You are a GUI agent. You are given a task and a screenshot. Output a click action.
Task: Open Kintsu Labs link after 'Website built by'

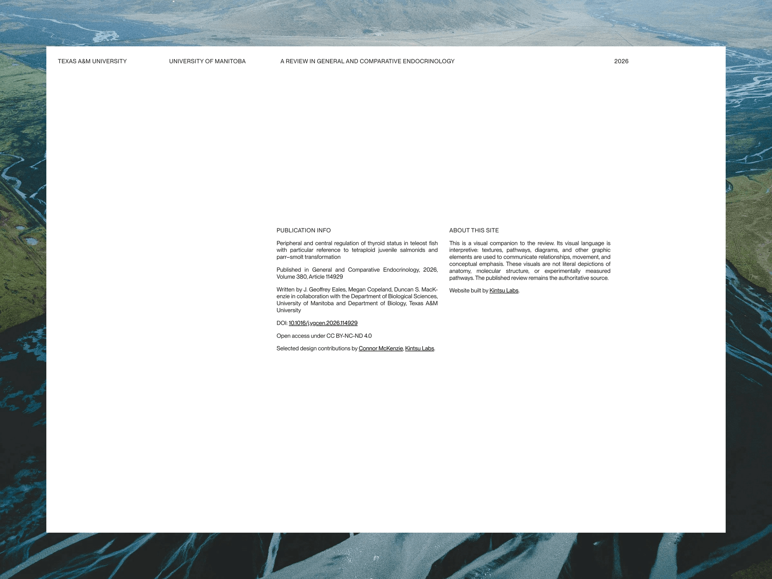[504, 291]
